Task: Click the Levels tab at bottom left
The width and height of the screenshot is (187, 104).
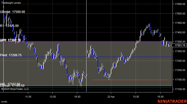Action: coord(4,102)
